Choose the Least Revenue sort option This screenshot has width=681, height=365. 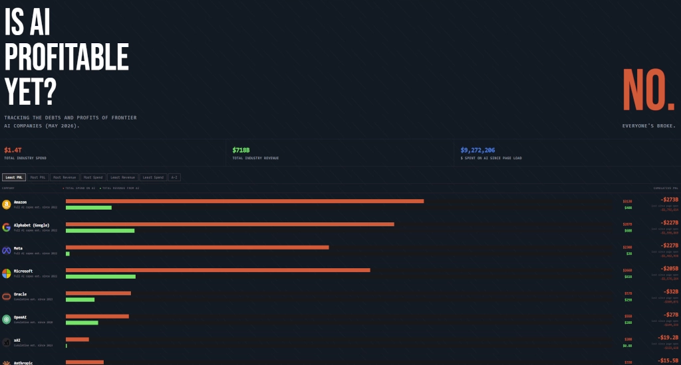[122, 177]
